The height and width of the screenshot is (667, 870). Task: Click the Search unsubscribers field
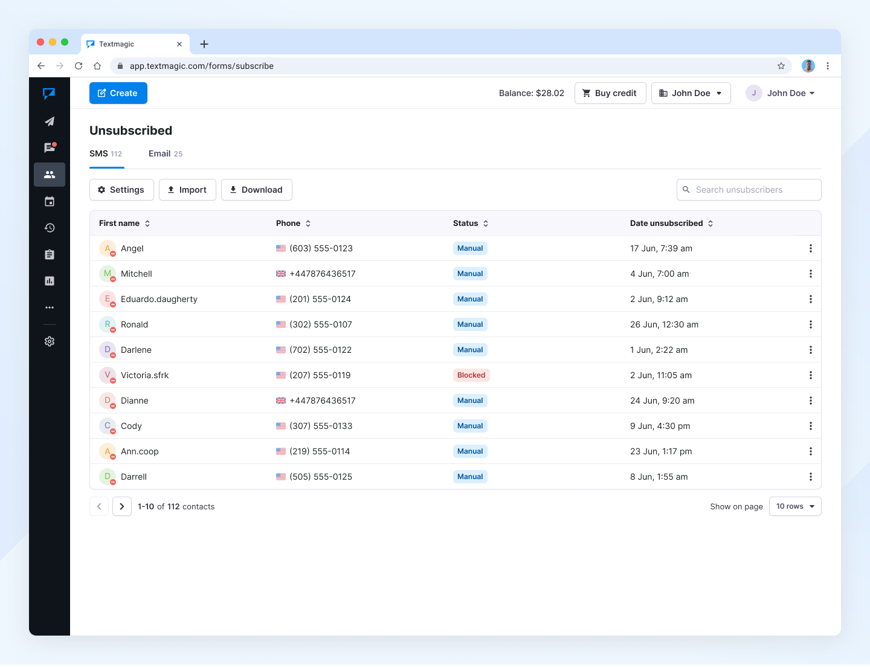coord(749,190)
